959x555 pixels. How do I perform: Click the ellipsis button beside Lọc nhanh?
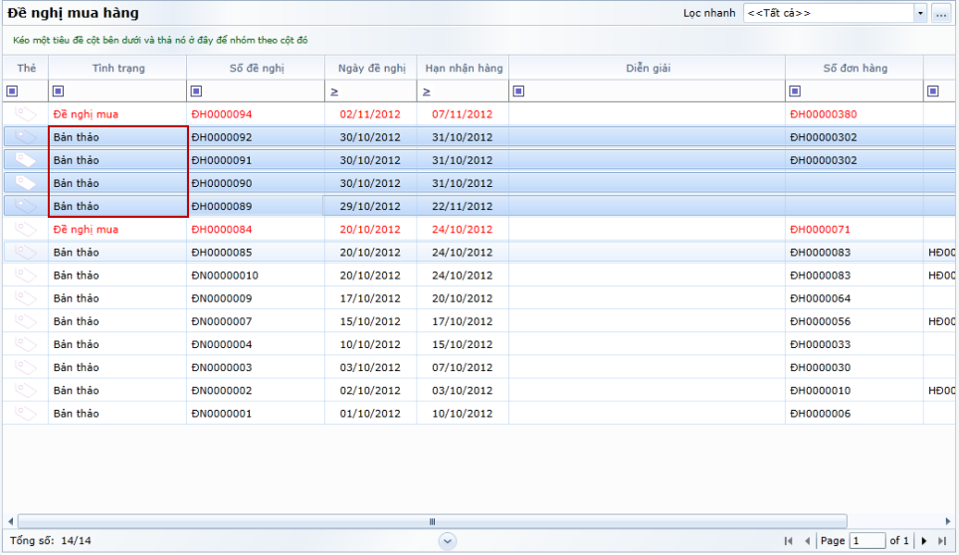940,14
